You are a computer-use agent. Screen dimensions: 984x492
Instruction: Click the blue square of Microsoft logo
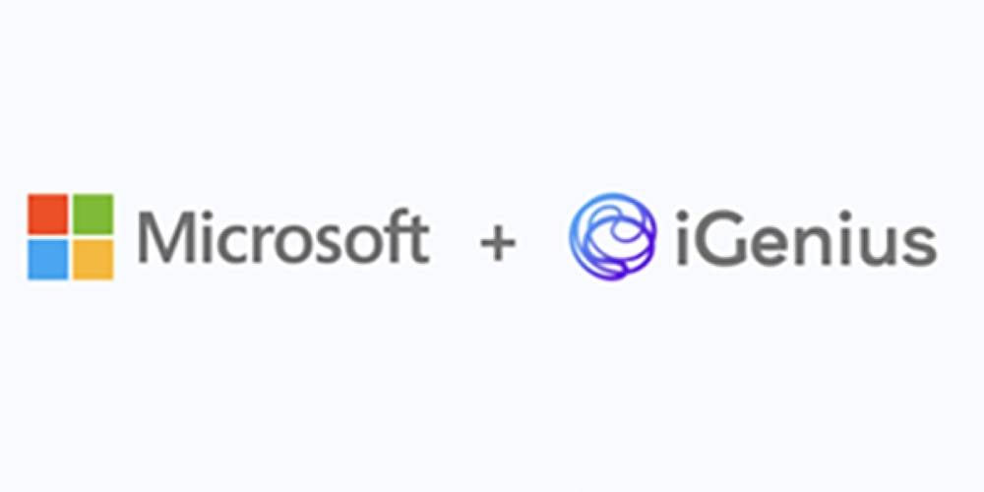pyautogui.click(x=47, y=259)
